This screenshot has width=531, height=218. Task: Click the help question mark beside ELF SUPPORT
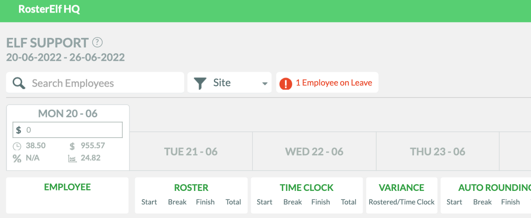pyautogui.click(x=97, y=42)
